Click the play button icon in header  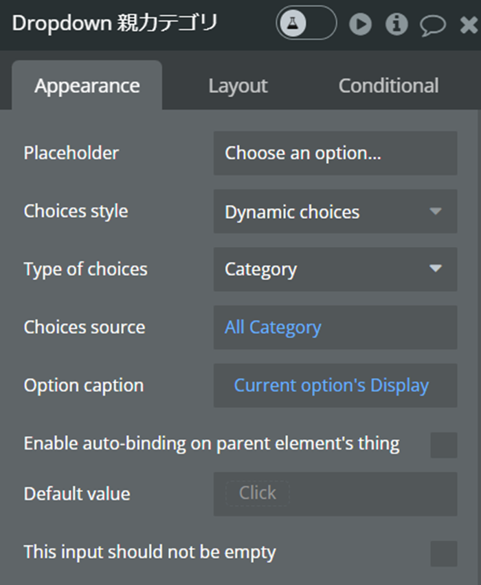360,24
